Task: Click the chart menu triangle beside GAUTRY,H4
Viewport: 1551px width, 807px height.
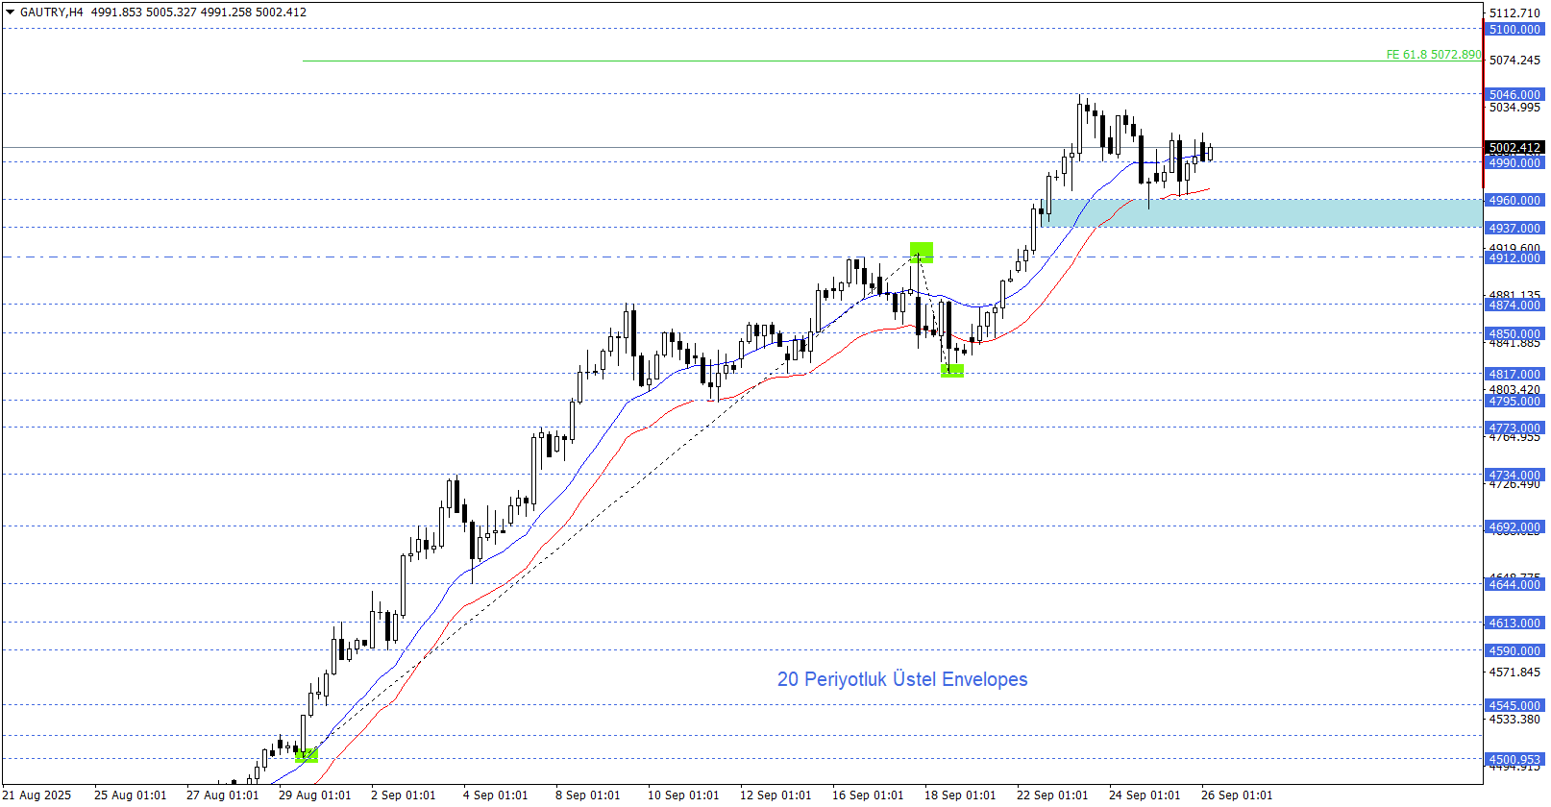Action: point(11,12)
